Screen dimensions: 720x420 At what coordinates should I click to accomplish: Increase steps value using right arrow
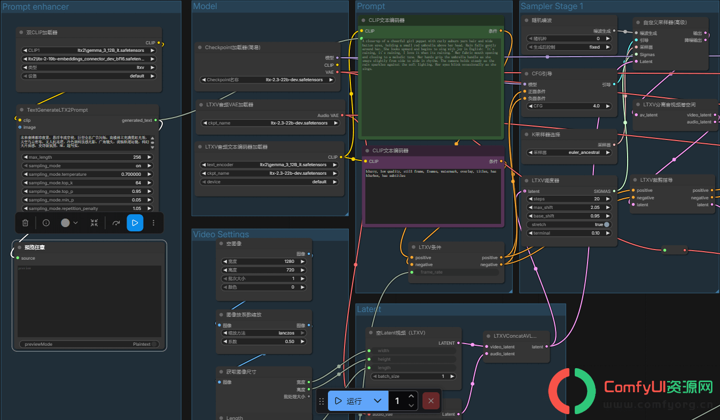point(609,199)
